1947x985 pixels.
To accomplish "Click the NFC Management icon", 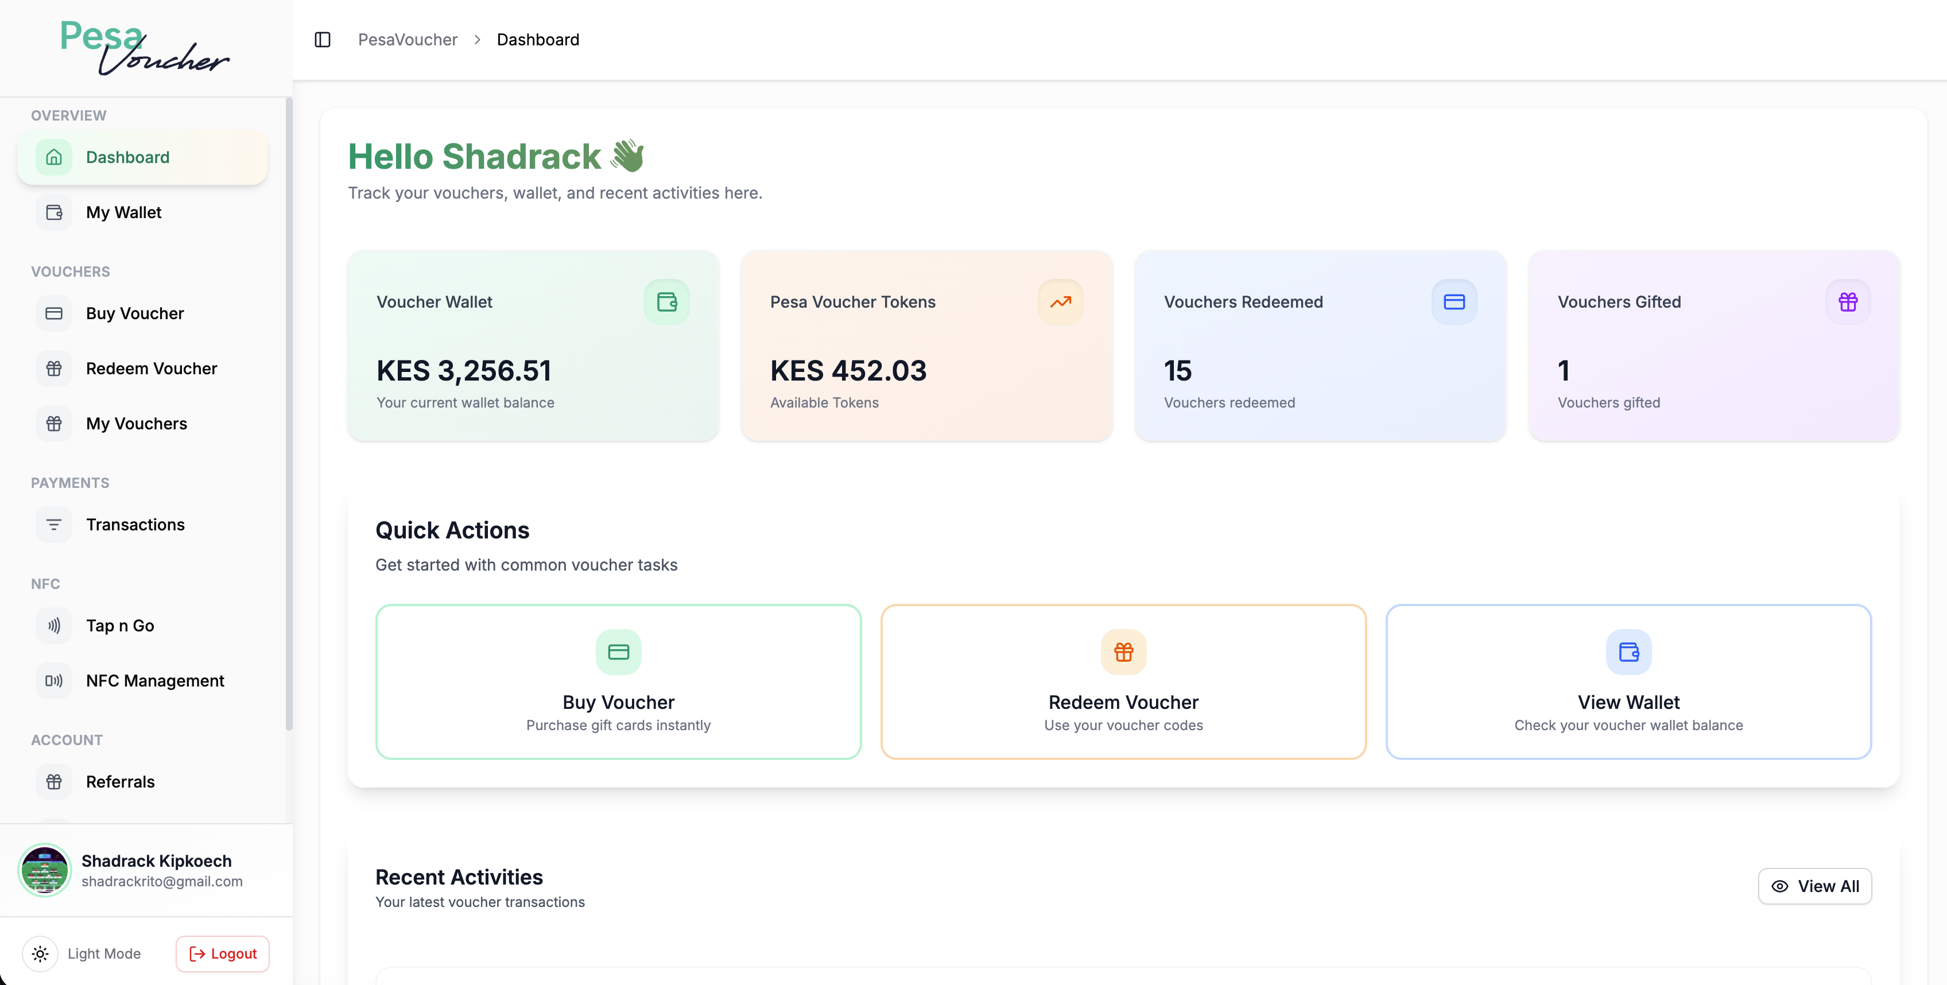I will point(53,680).
